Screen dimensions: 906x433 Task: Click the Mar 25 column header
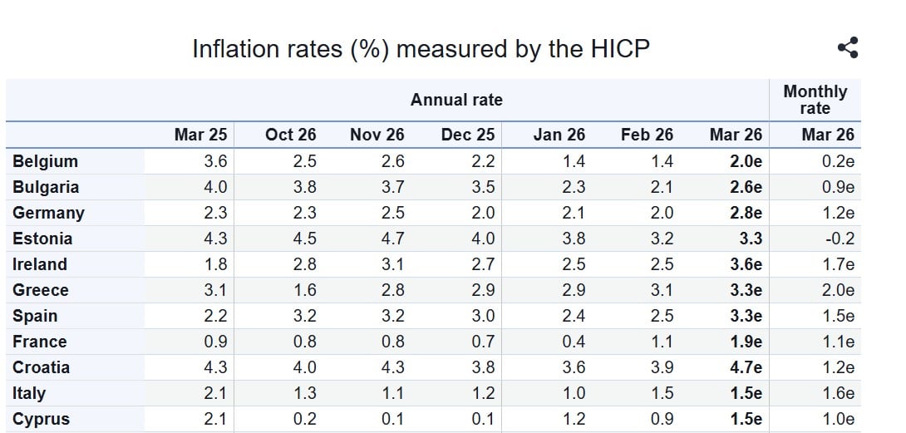click(200, 135)
